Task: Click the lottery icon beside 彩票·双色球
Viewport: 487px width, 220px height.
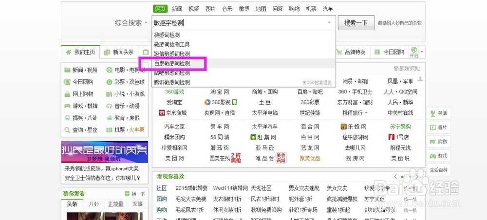Action: (109, 82)
